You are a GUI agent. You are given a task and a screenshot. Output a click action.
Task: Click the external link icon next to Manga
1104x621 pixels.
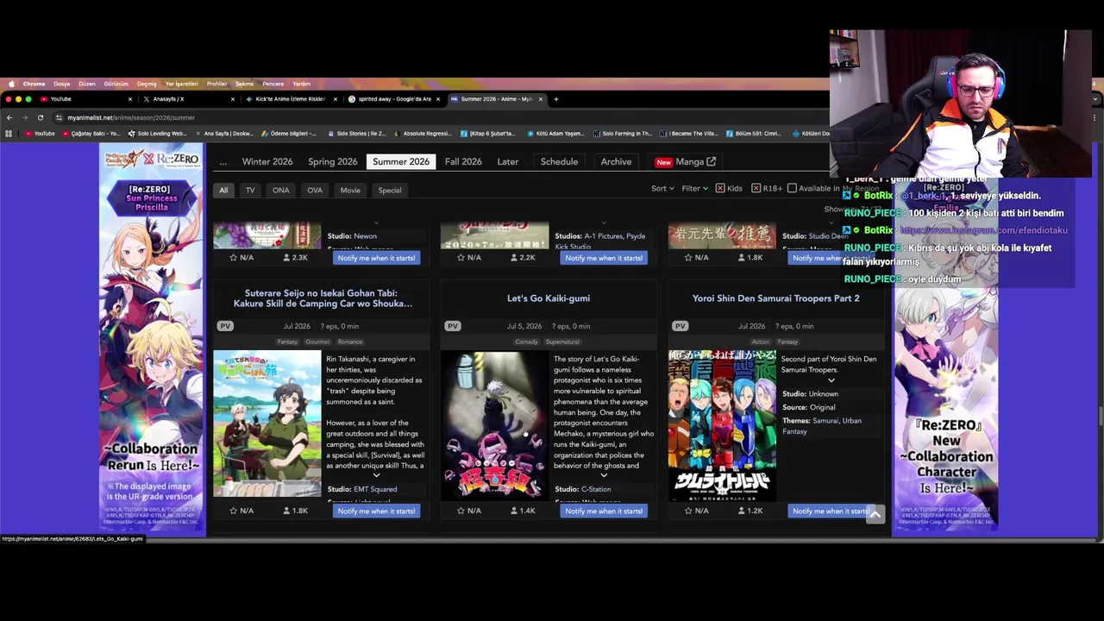(x=711, y=161)
